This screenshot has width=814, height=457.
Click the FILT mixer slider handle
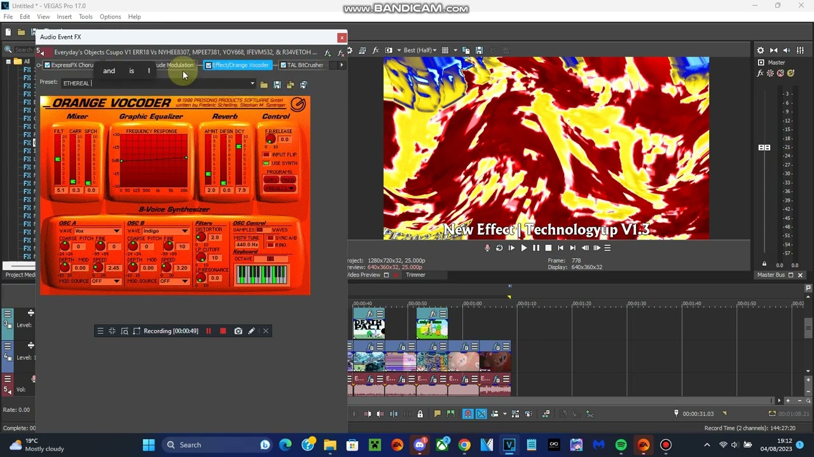[x=58, y=159]
